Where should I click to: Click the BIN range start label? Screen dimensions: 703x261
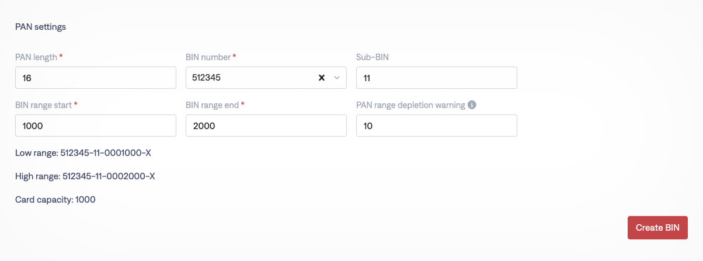[x=44, y=105]
